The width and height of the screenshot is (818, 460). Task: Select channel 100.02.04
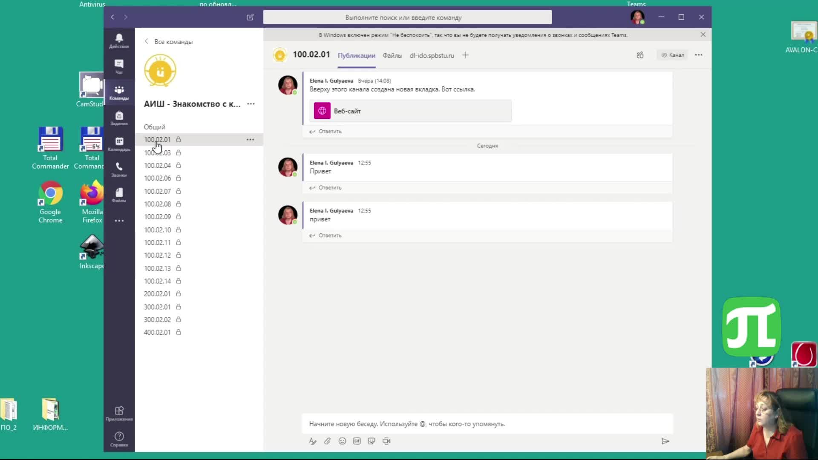tap(199, 165)
